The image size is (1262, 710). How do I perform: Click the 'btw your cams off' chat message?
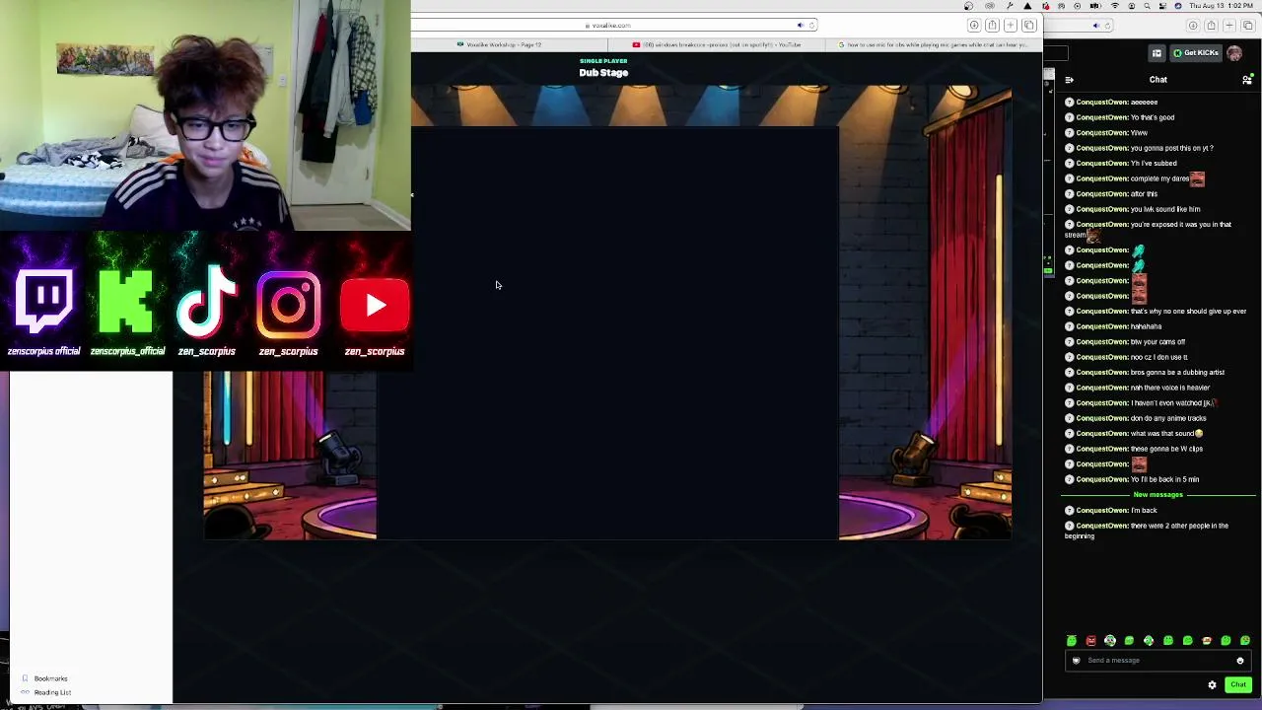coord(1157,342)
